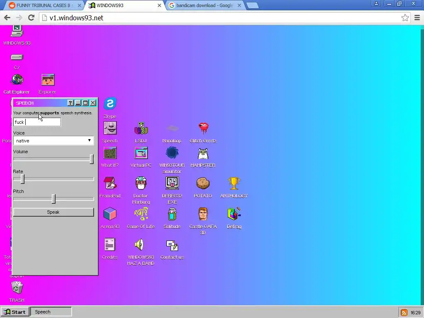Viewport: 424px width, 318px height.
Task: Open the Castle GAFA 3D icon
Action: point(203,214)
